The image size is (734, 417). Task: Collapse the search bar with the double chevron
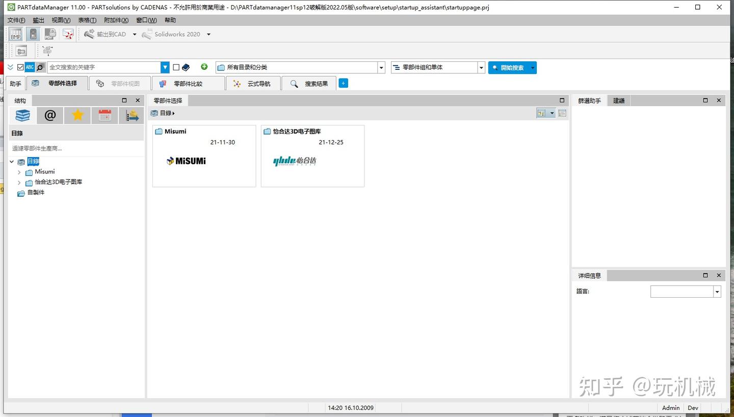[x=10, y=67]
